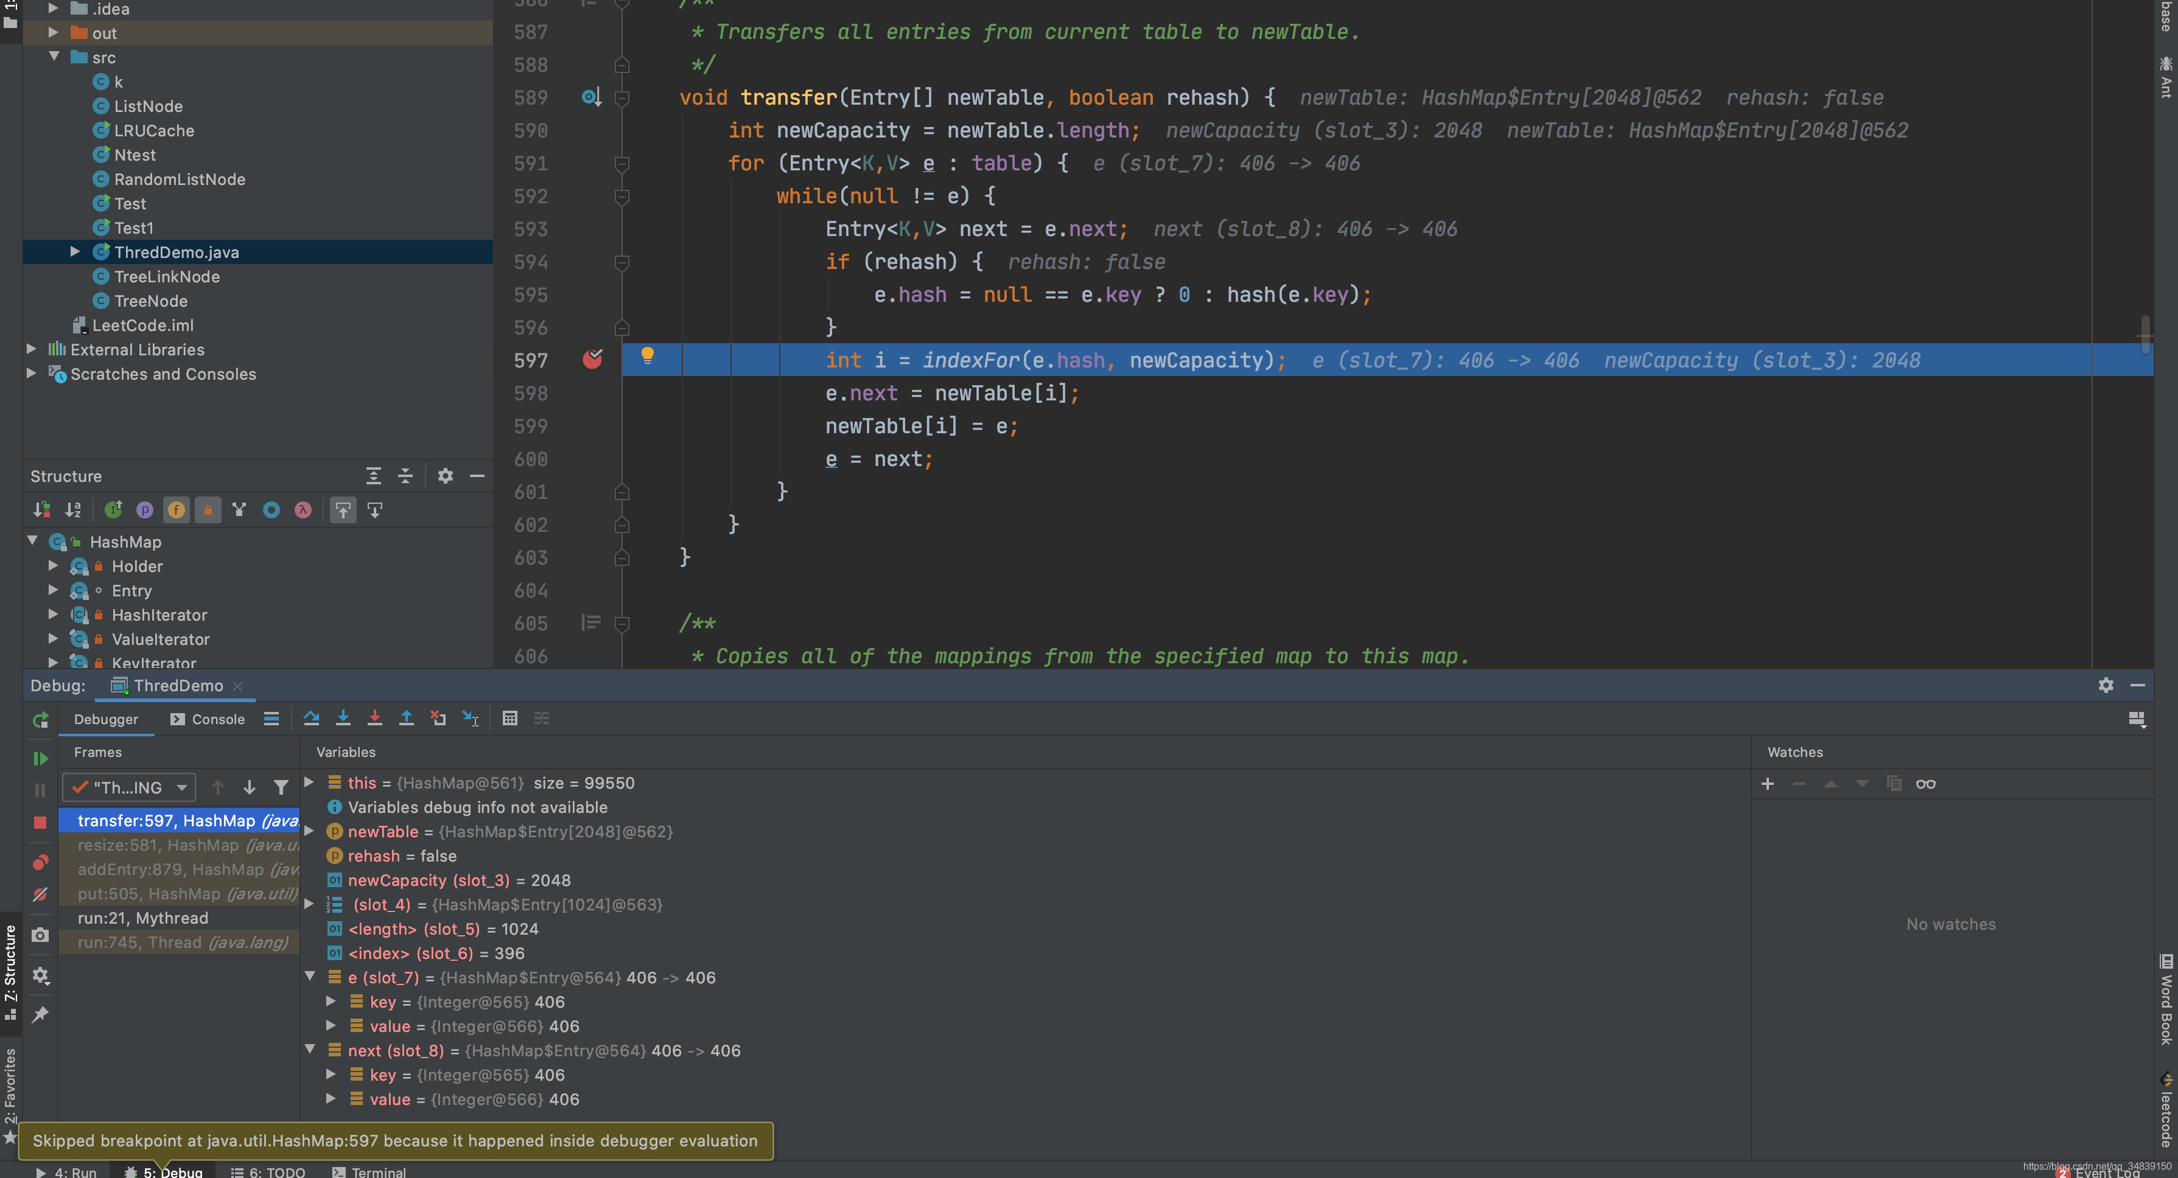Add a new watch with plus button
Screen dimensions: 2178x1178
click(1767, 784)
